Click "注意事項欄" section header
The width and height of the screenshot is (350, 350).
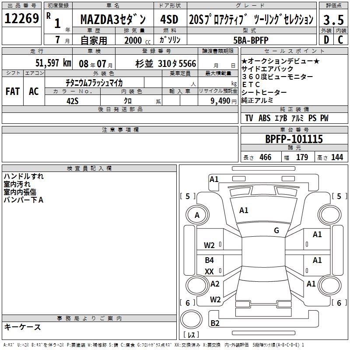coord(120,129)
